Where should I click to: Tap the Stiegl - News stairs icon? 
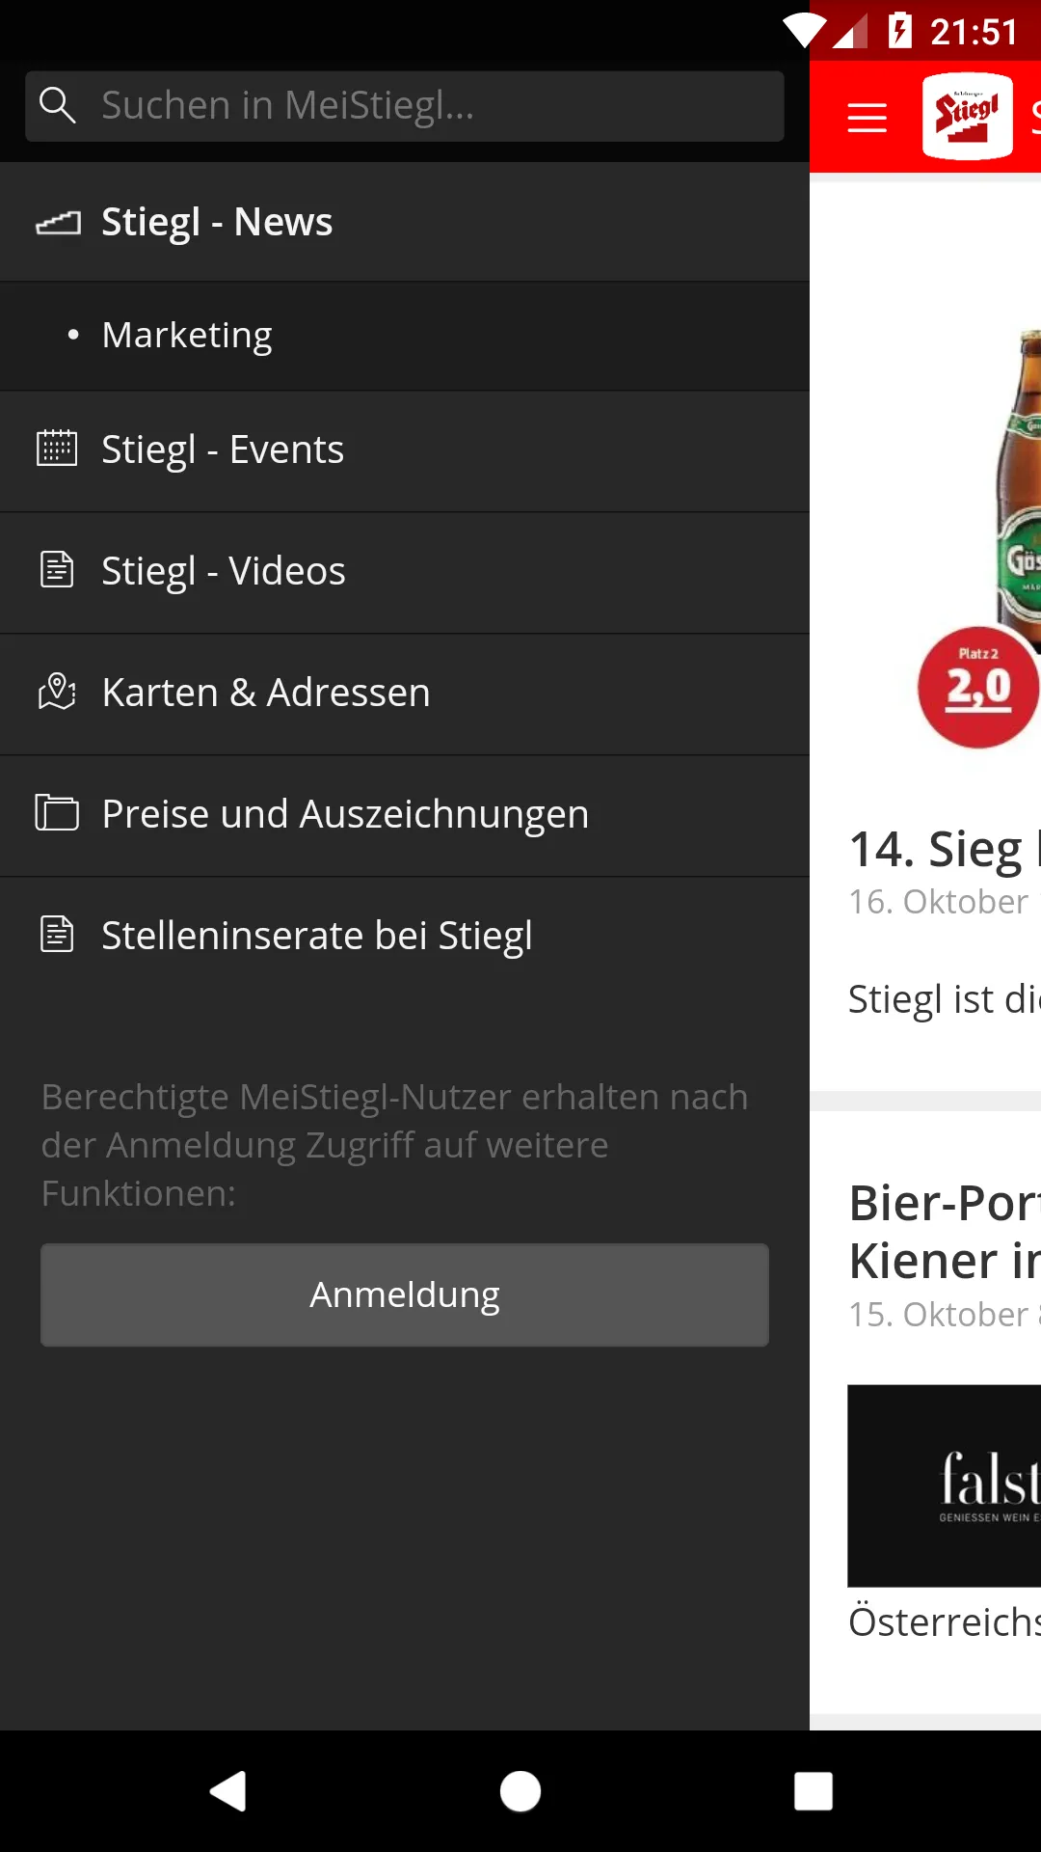(58, 223)
